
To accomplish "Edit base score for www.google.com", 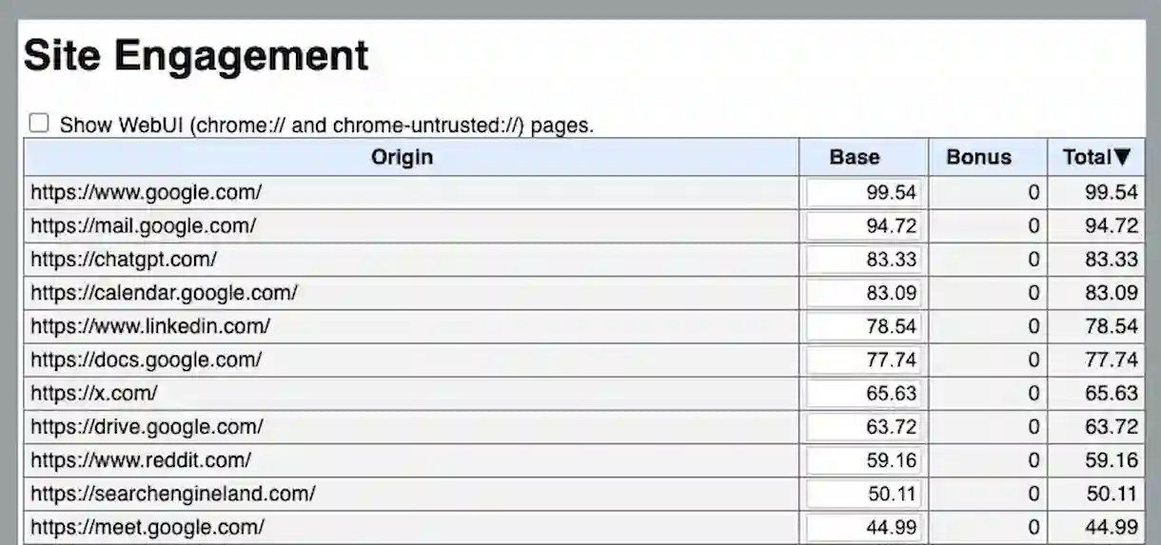I will coord(863,193).
